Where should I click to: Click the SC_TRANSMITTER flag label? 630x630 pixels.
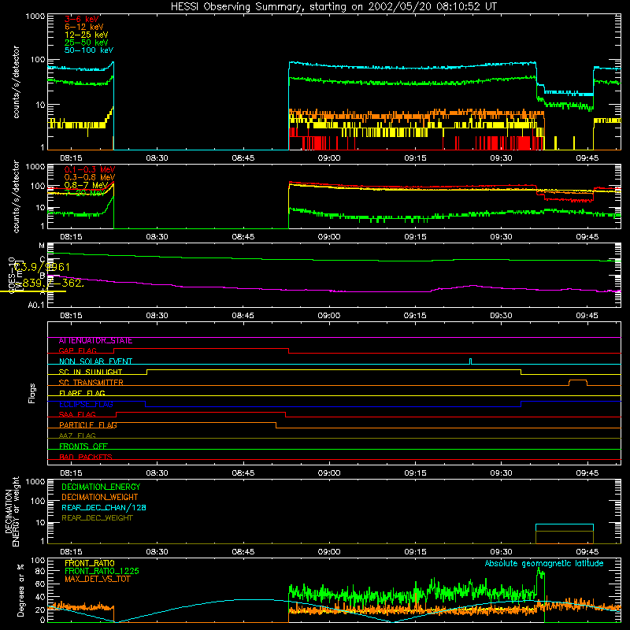[91, 383]
